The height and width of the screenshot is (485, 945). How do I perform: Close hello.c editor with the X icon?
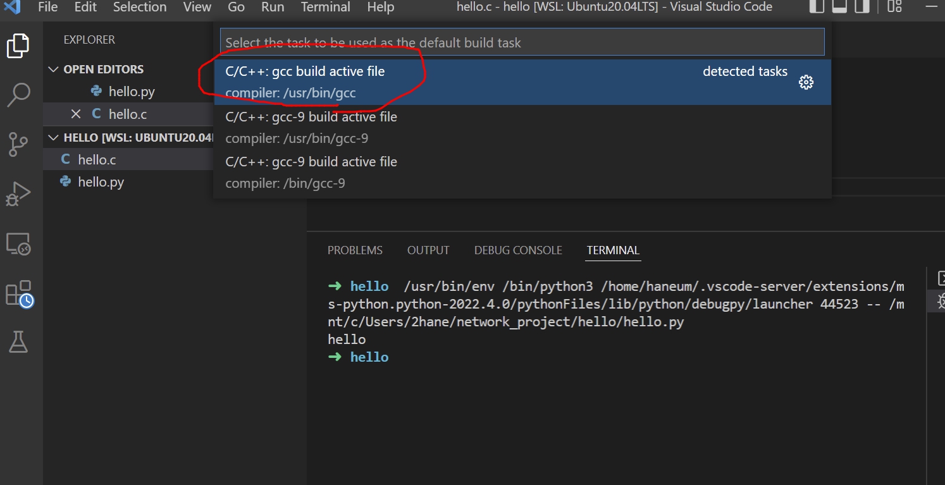[76, 114]
